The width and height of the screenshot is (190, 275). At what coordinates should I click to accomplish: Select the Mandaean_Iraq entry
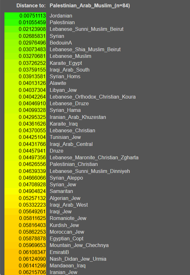tap(68, 265)
